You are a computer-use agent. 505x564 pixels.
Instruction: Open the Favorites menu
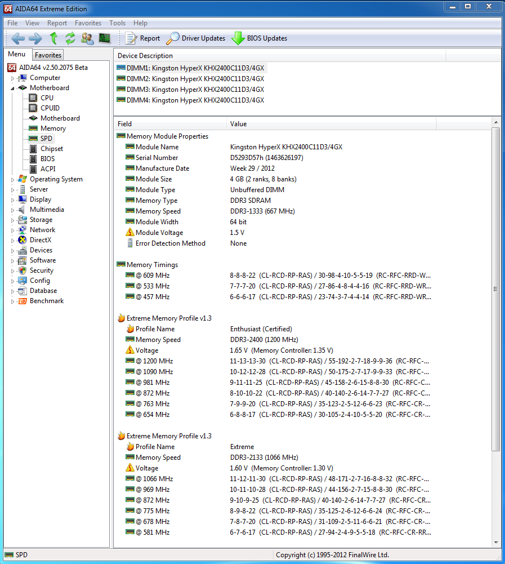(x=88, y=23)
